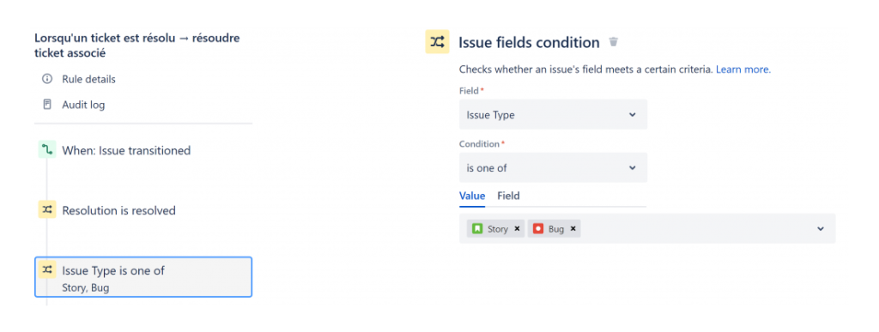
Task: Open the Learn more link
Action: tap(743, 69)
